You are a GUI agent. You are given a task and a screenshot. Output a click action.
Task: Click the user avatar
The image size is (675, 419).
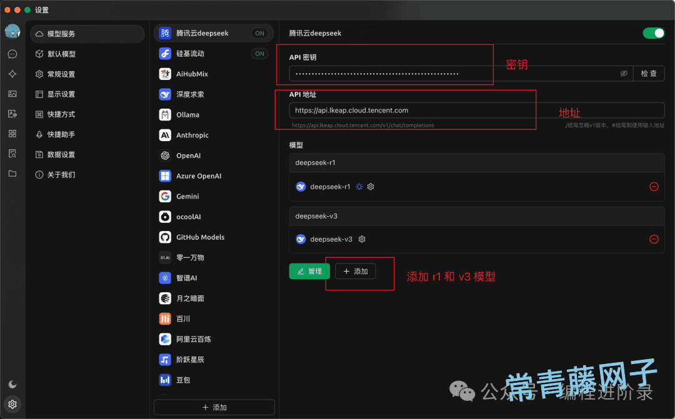pos(12,31)
